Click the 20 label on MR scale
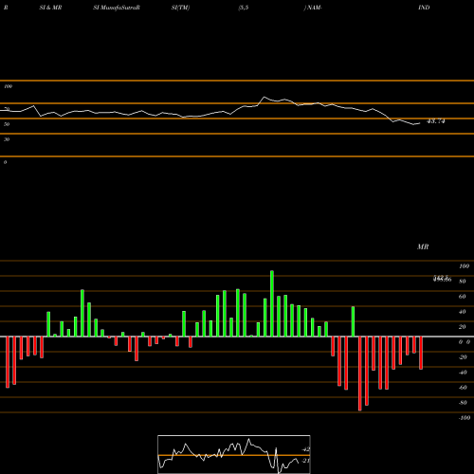This screenshot has width=474, height=474. (x=463, y=327)
